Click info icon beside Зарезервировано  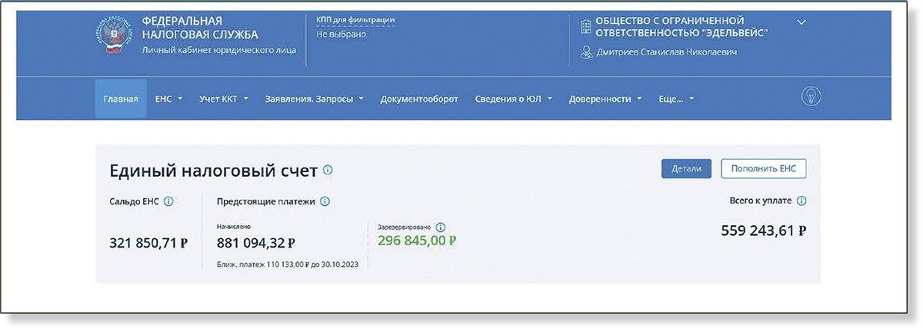click(441, 228)
